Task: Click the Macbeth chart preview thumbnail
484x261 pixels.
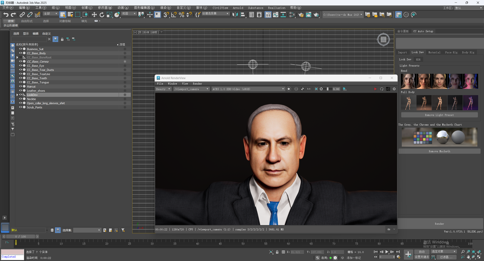Action: coord(439,137)
